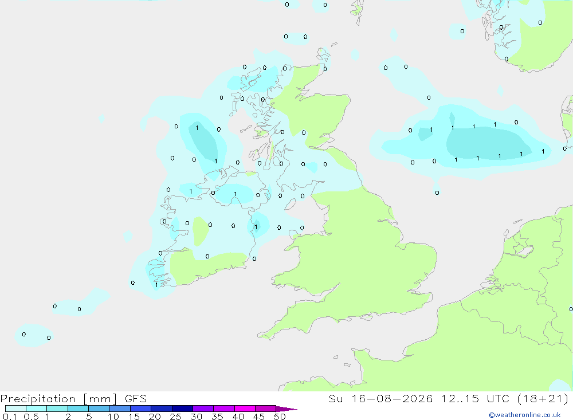Click the weekday label 'Su'
This screenshot has width=573, height=420.
click(x=335, y=399)
